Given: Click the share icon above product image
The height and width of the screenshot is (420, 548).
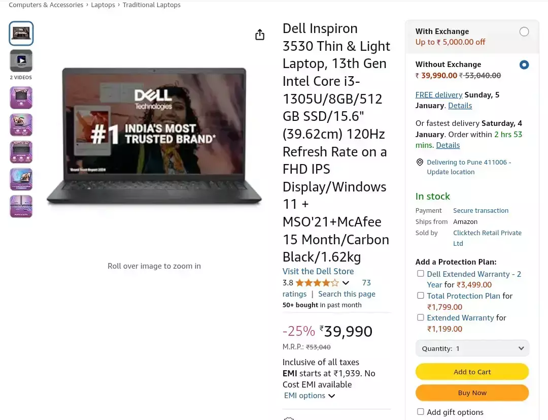Looking at the screenshot, I should pyautogui.click(x=260, y=35).
